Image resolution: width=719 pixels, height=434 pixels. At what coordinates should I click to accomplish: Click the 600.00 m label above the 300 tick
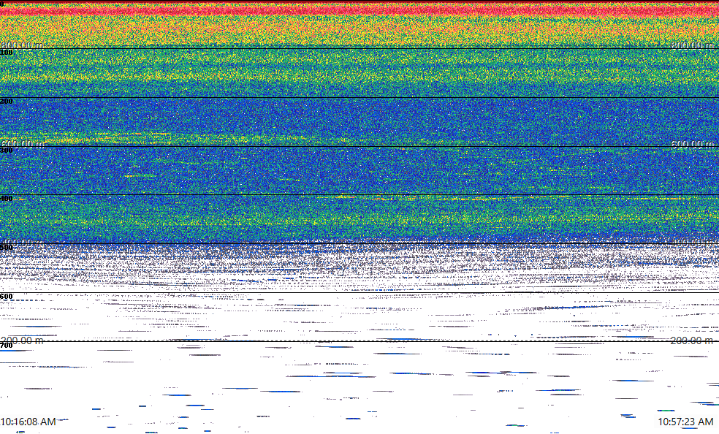point(23,144)
